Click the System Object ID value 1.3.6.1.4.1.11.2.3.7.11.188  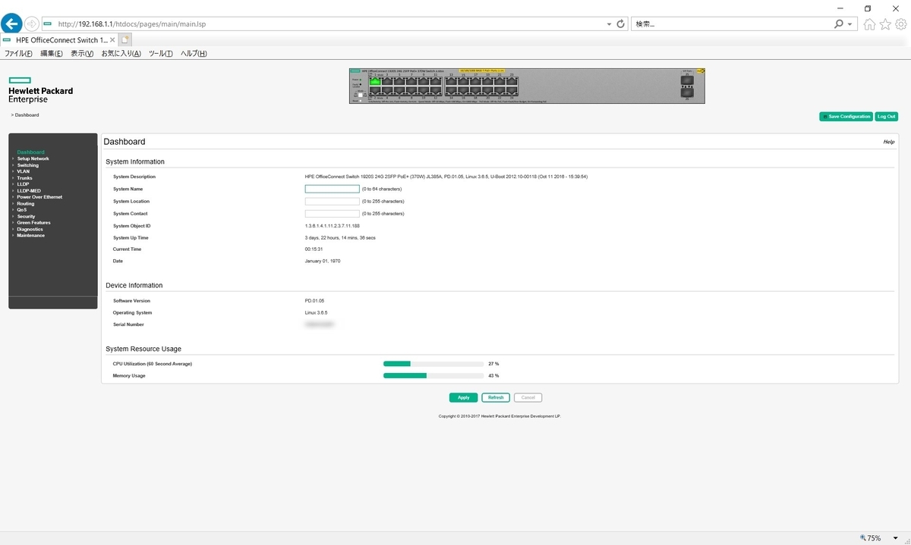(333, 226)
